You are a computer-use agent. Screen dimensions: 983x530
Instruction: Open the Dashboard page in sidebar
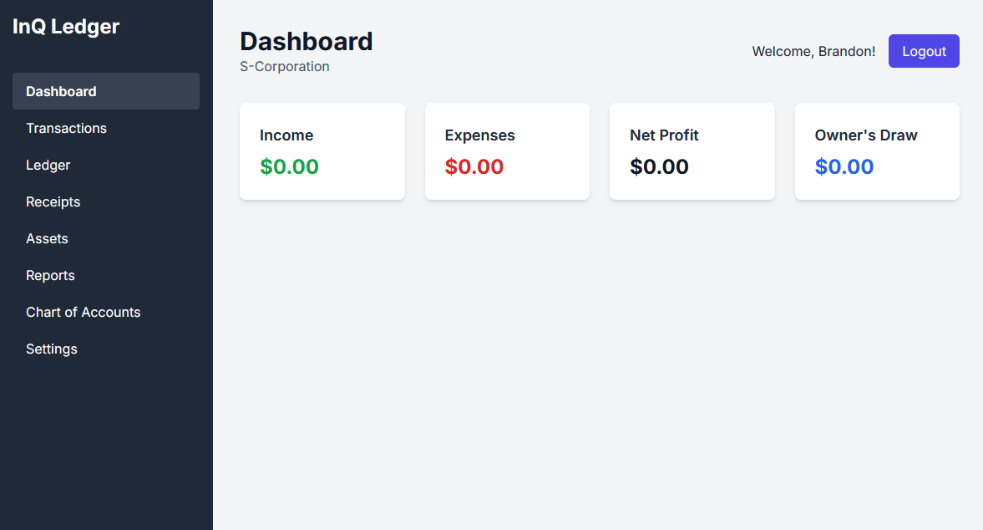tap(61, 91)
